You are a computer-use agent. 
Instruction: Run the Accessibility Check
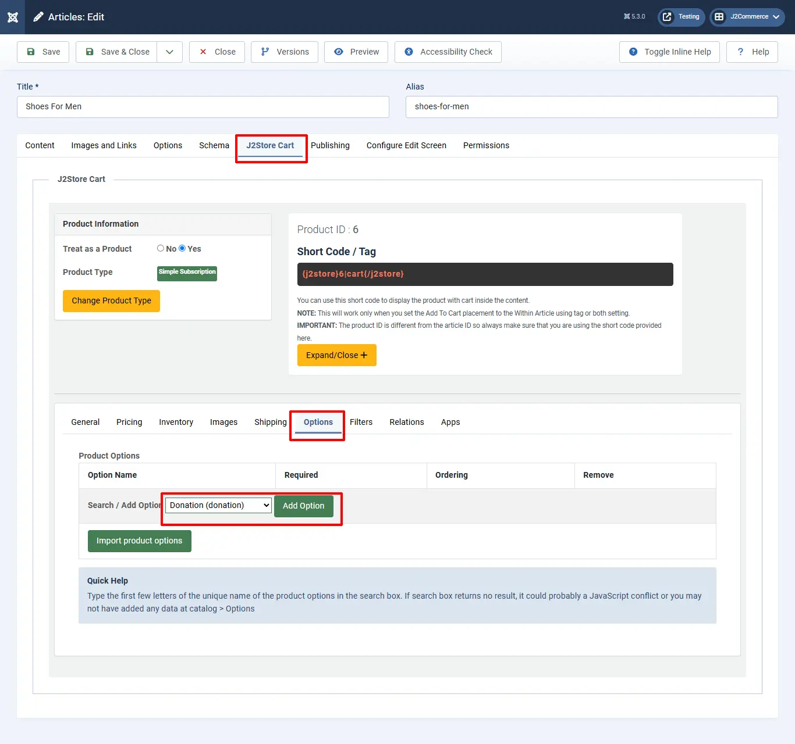[448, 52]
